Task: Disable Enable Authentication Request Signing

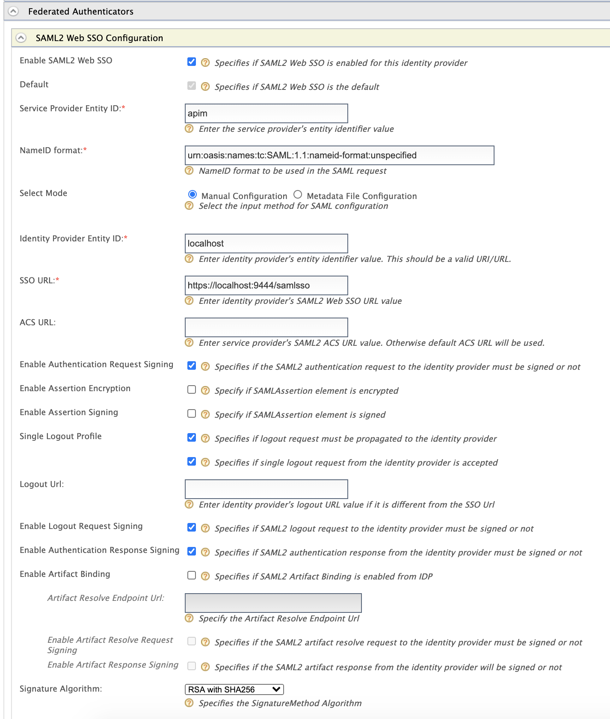Action: click(191, 366)
